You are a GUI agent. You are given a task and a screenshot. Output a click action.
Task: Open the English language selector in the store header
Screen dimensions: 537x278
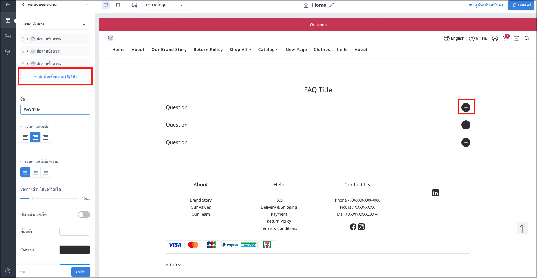click(454, 38)
